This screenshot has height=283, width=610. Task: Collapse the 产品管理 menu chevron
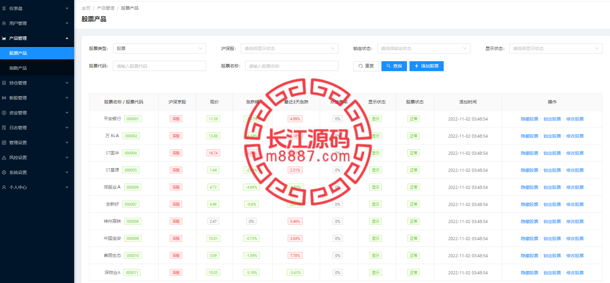[x=67, y=38]
